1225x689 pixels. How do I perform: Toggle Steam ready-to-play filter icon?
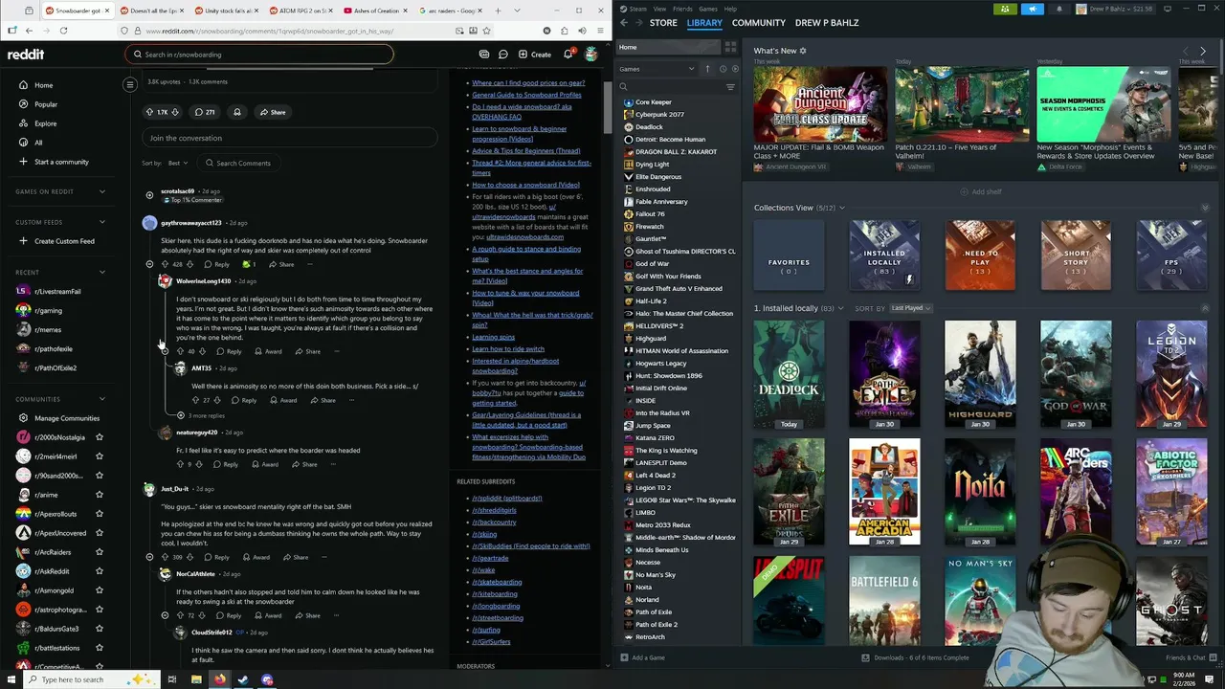(x=734, y=69)
